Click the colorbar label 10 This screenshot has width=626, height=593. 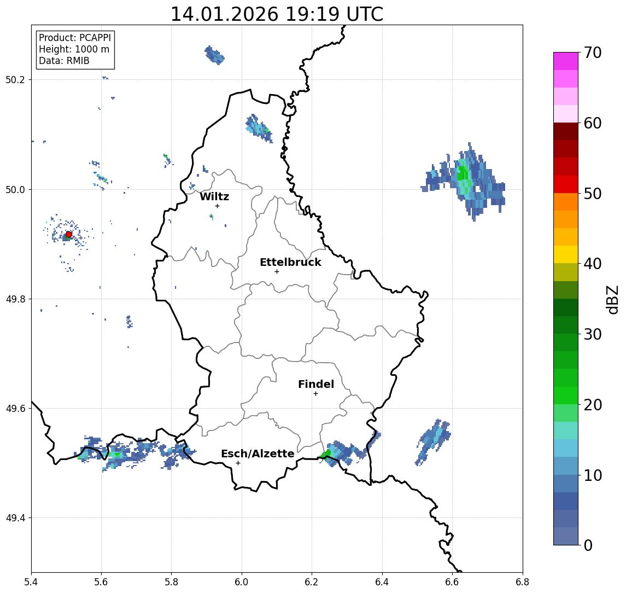coord(593,475)
